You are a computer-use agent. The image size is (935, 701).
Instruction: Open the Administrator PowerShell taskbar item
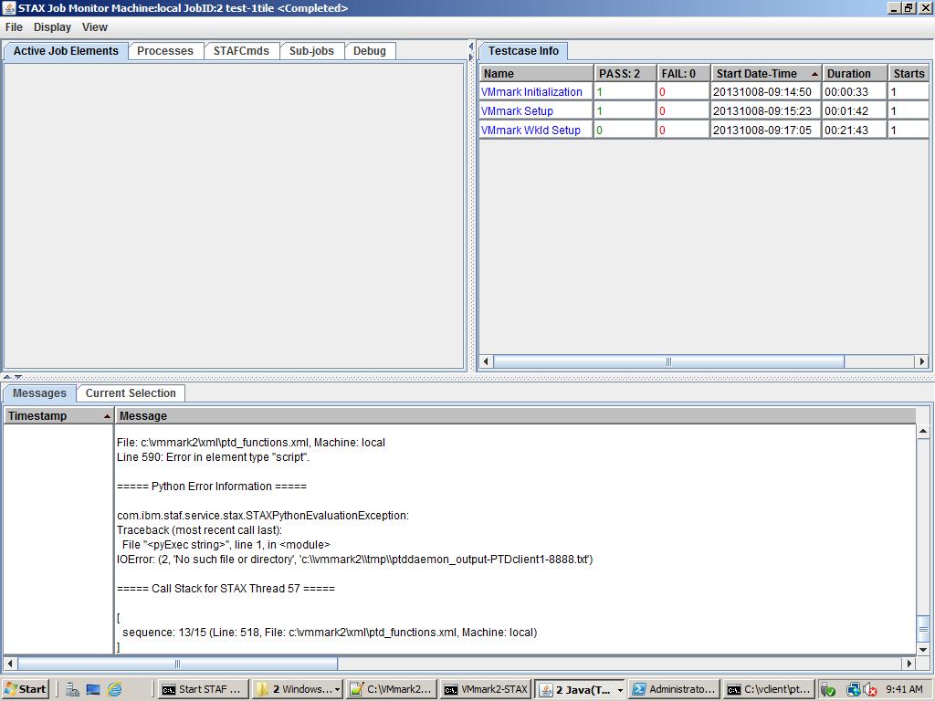tap(675, 689)
